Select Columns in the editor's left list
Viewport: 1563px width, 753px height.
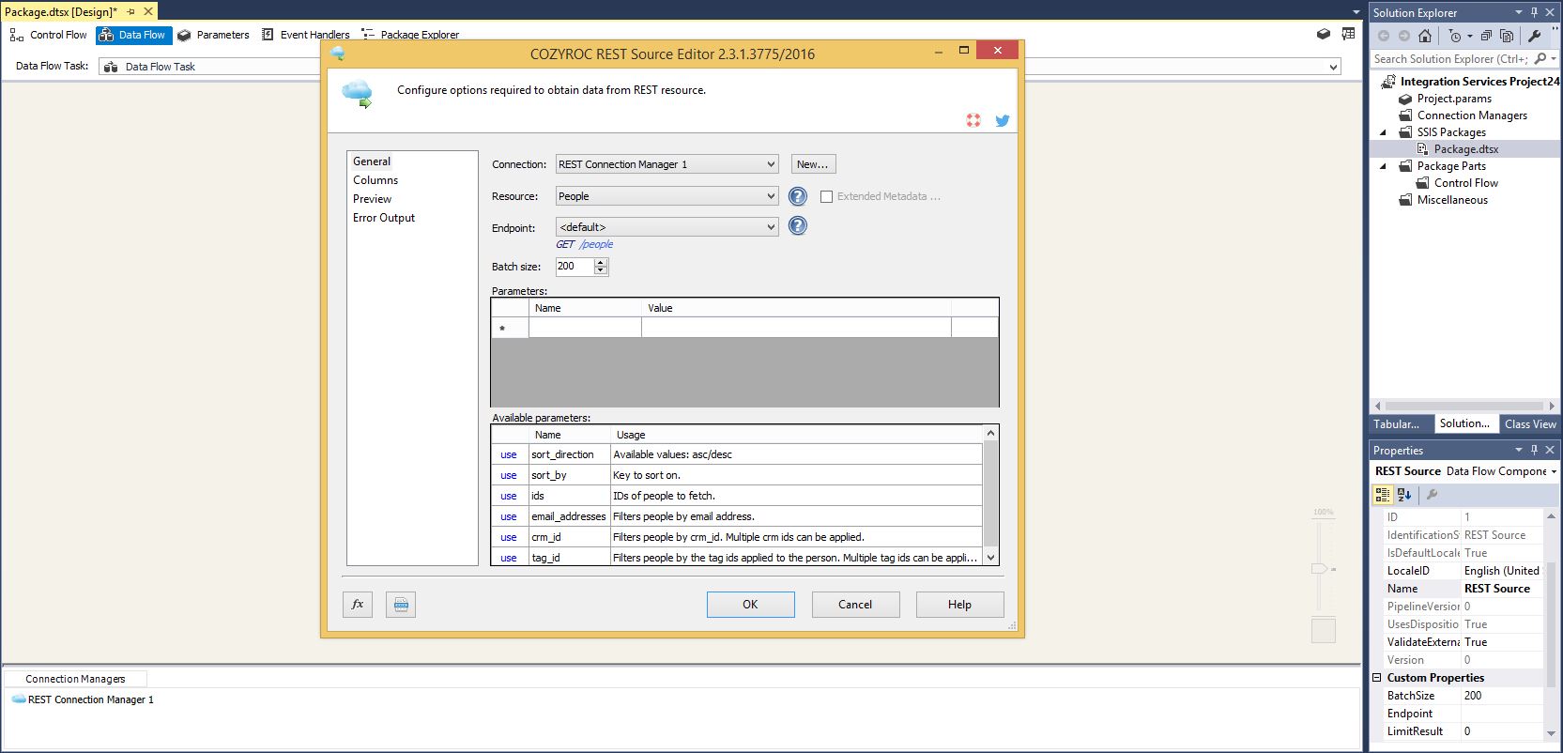[x=375, y=180]
